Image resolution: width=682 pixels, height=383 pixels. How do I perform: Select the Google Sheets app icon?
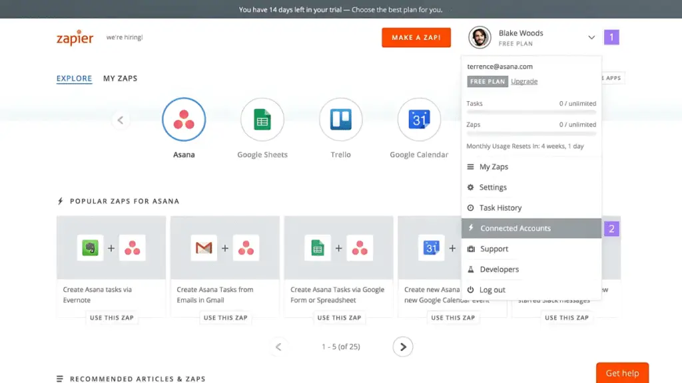click(x=262, y=120)
